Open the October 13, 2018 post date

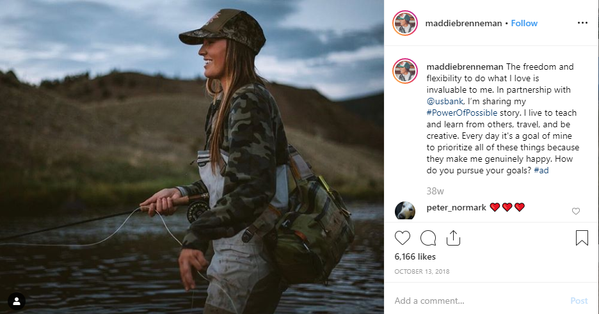(422, 272)
